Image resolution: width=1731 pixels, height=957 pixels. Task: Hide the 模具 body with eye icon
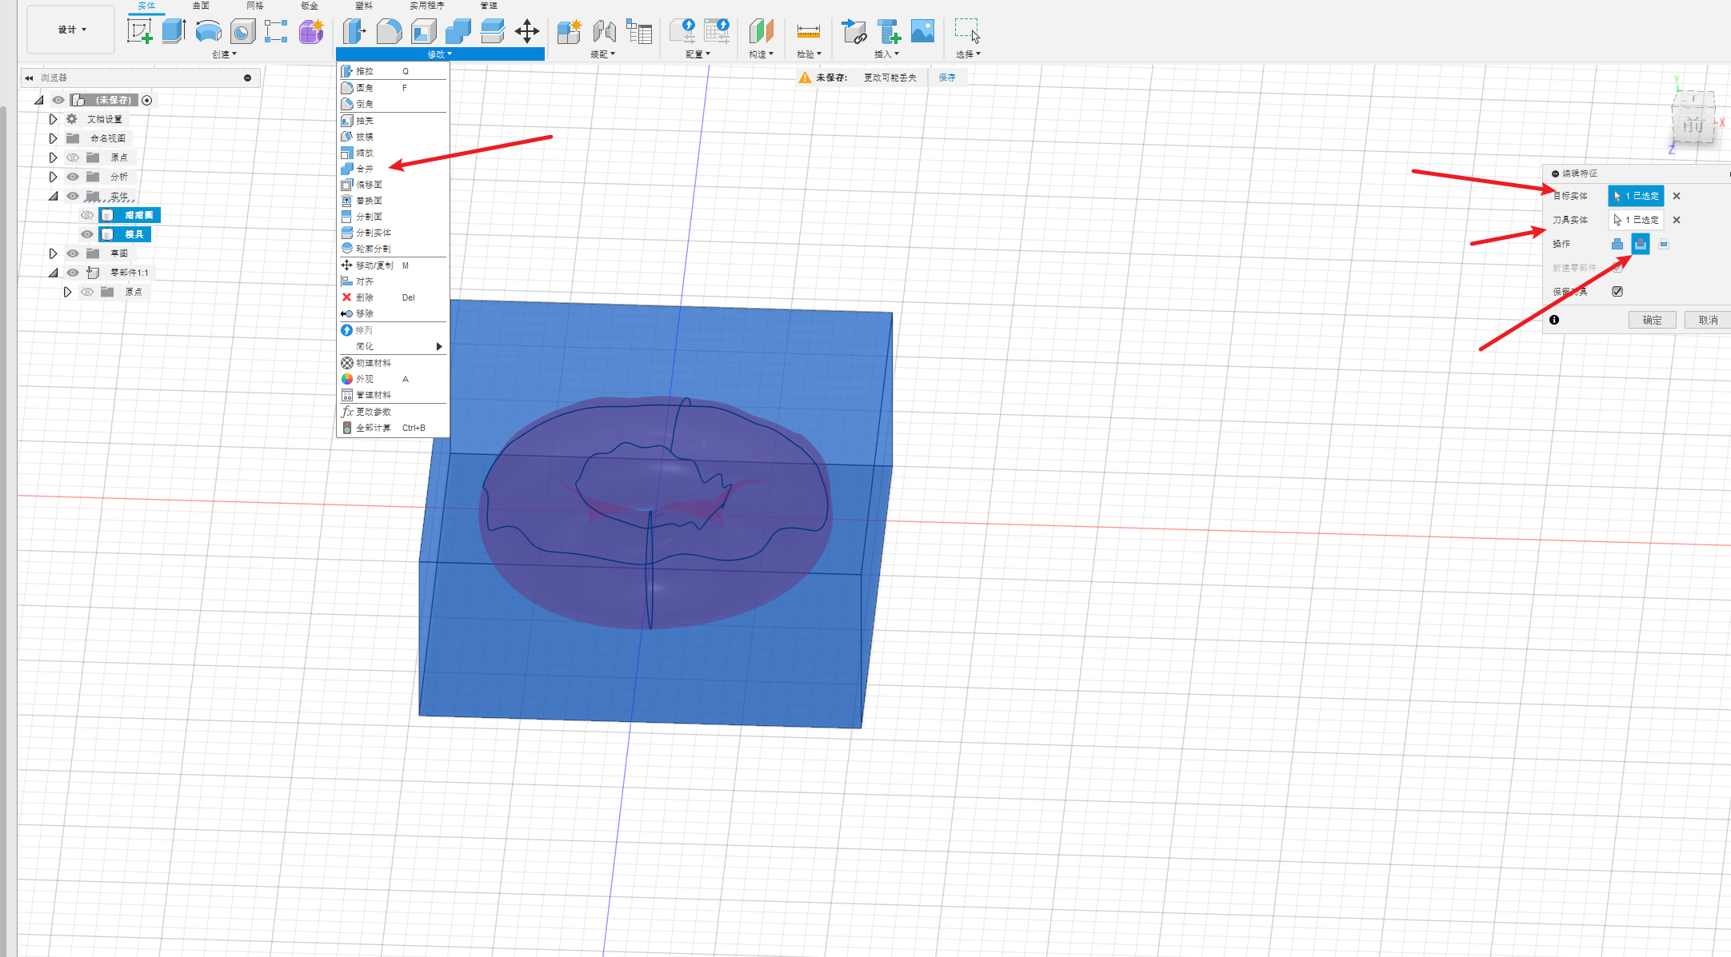tap(87, 234)
